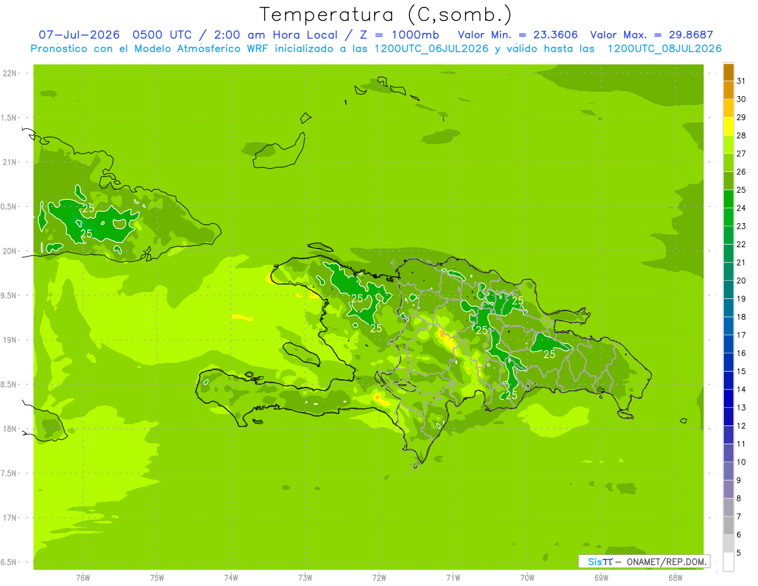The width and height of the screenshot is (758, 586).
Task: Select the 29 degree yellow-orange legend swatch
Action: (x=728, y=109)
